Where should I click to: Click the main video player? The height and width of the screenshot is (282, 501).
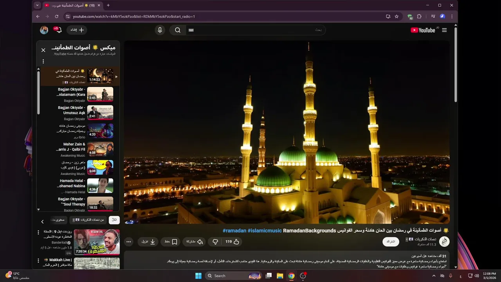coord(287,132)
